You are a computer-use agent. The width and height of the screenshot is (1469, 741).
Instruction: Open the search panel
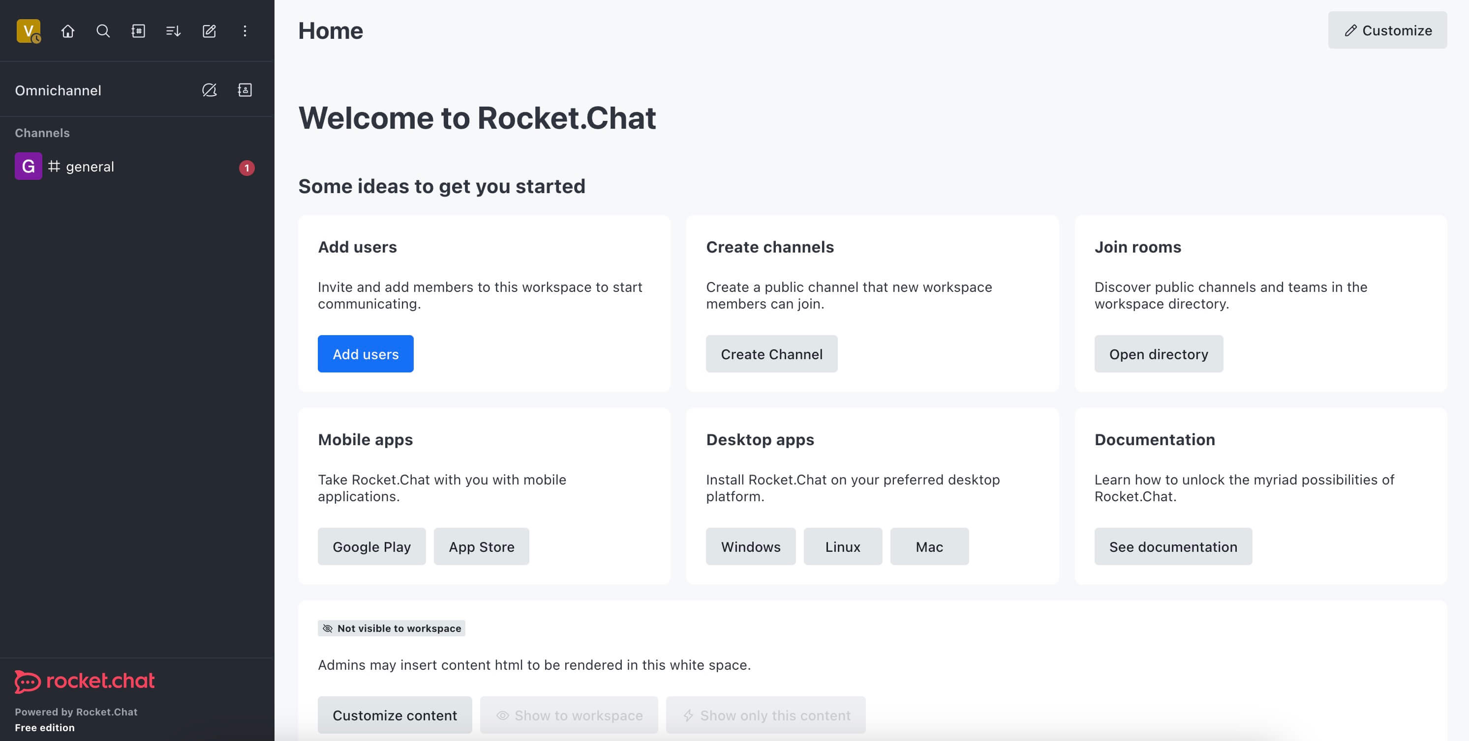(101, 30)
